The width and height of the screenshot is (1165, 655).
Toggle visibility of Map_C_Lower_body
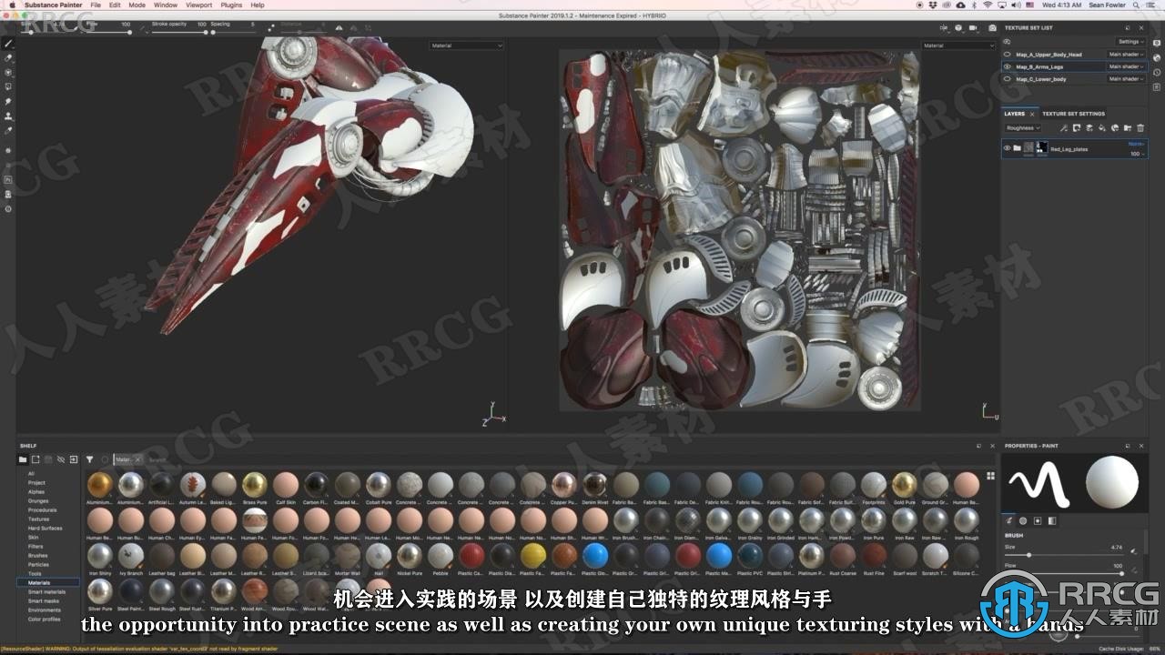tap(1007, 79)
